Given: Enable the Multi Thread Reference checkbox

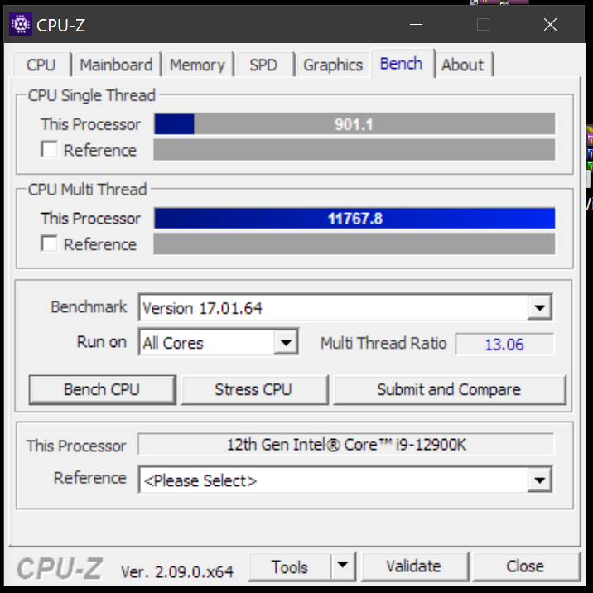Looking at the screenshot, I should pyautogui.click(x=49, y=243).
